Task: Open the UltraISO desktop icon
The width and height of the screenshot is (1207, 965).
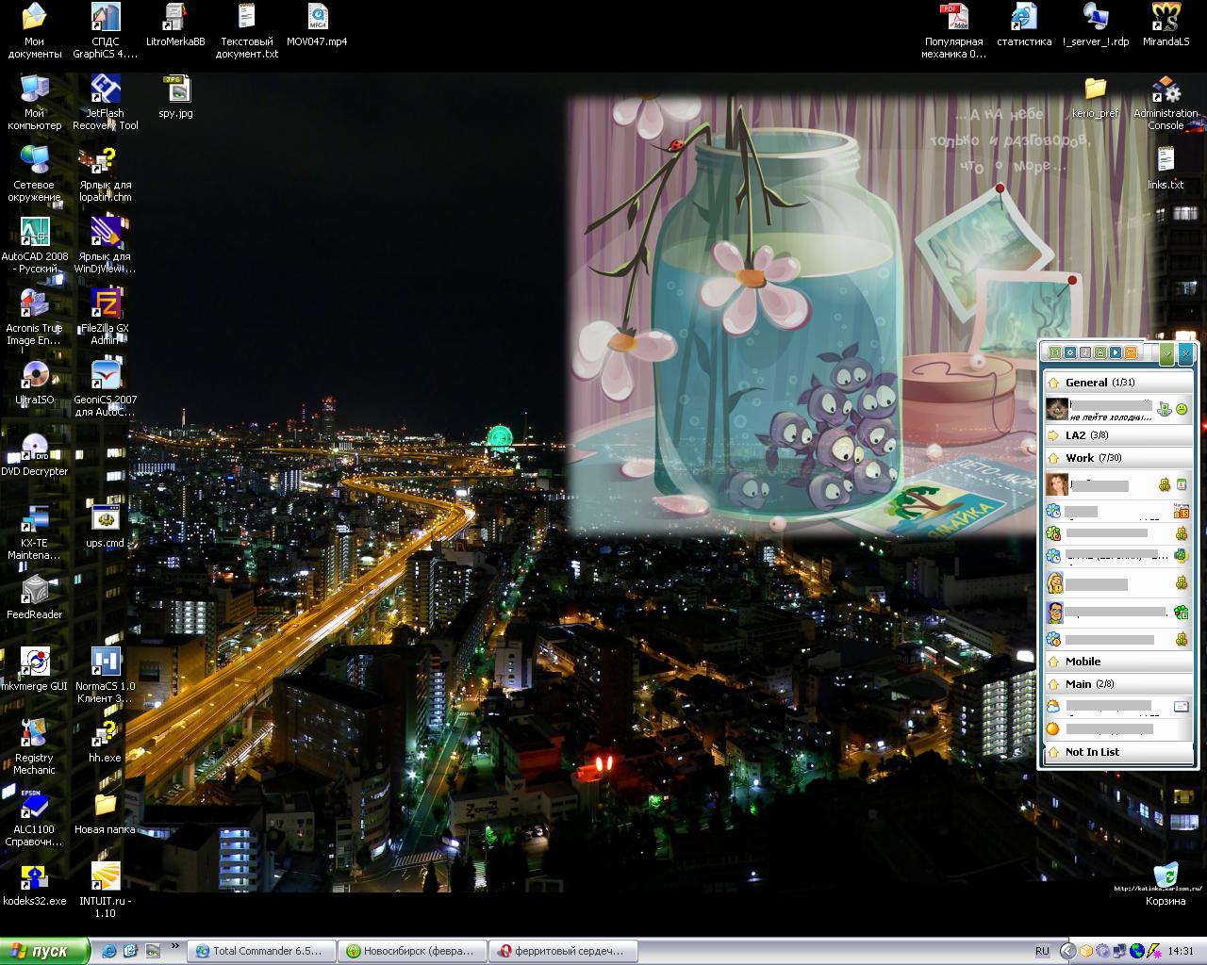Action: point(35,377)
